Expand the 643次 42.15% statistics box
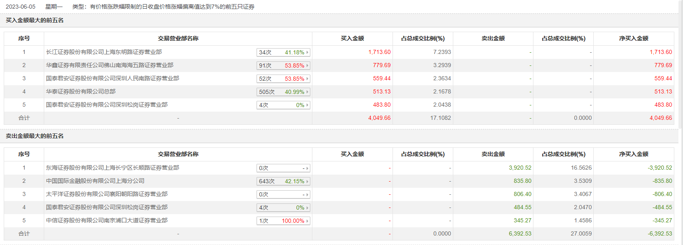683x245 pixels. 283,181
